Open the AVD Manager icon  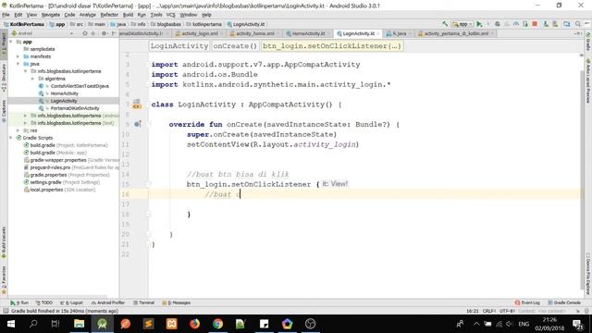coord(555,24)
